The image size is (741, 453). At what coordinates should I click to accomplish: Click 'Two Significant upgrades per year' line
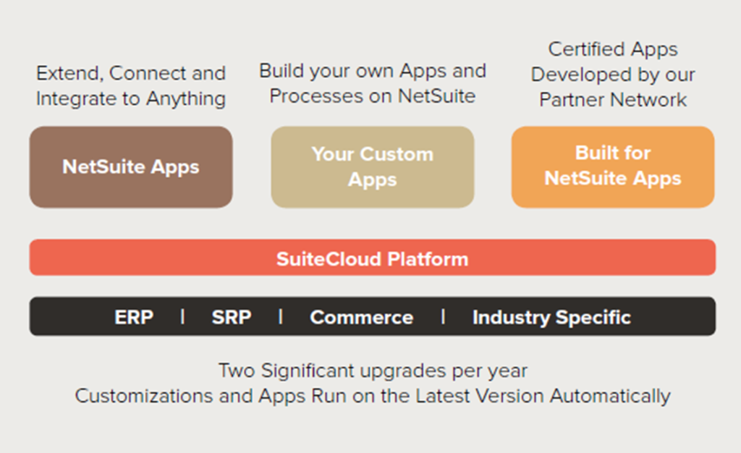pos(373,371)
